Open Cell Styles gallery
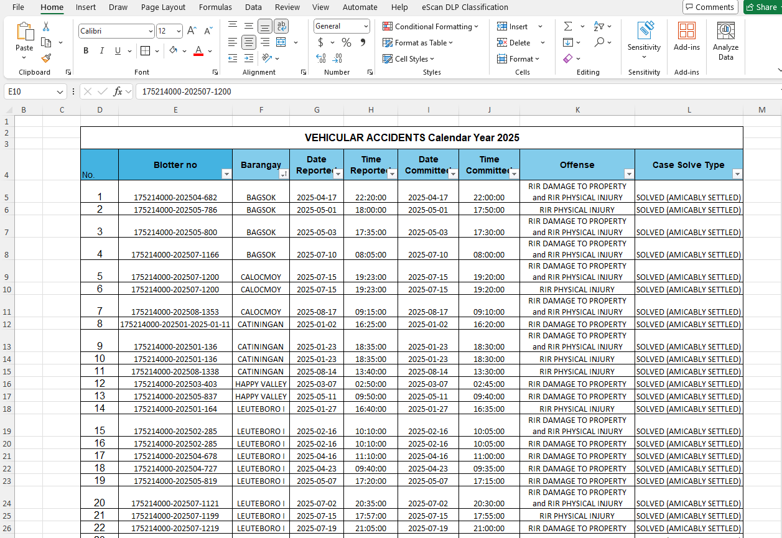 coord(409,58)
